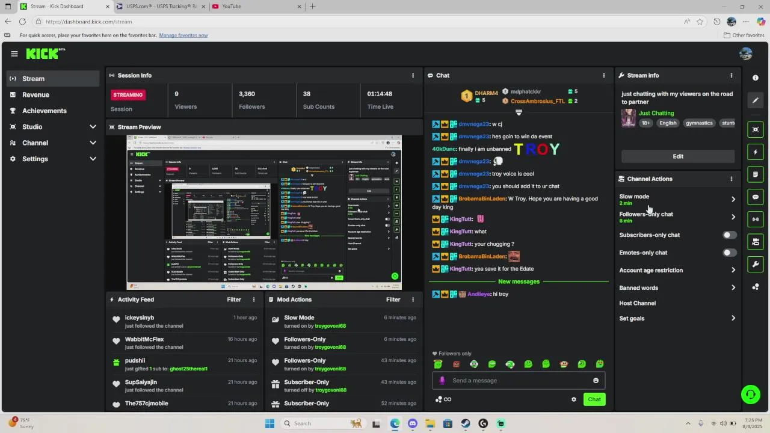Viewport: 770px width, 433px height.
Task: Open Chat panel three-dot options
Action: click(x=604, y=76)
